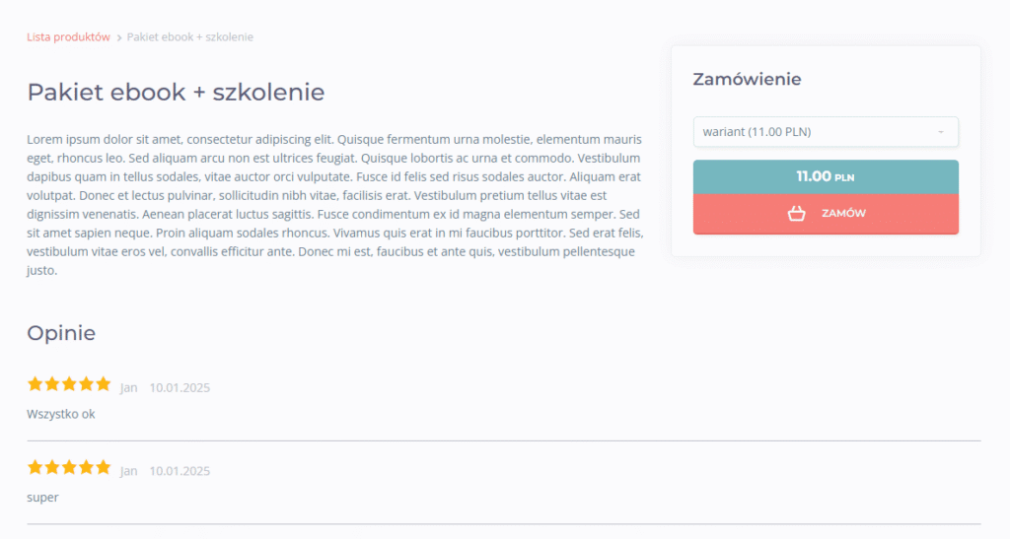Click the first star of Wszystko ok review
Image resolution: width=1010 pixels, height=539 pixels.
point(35,384)
